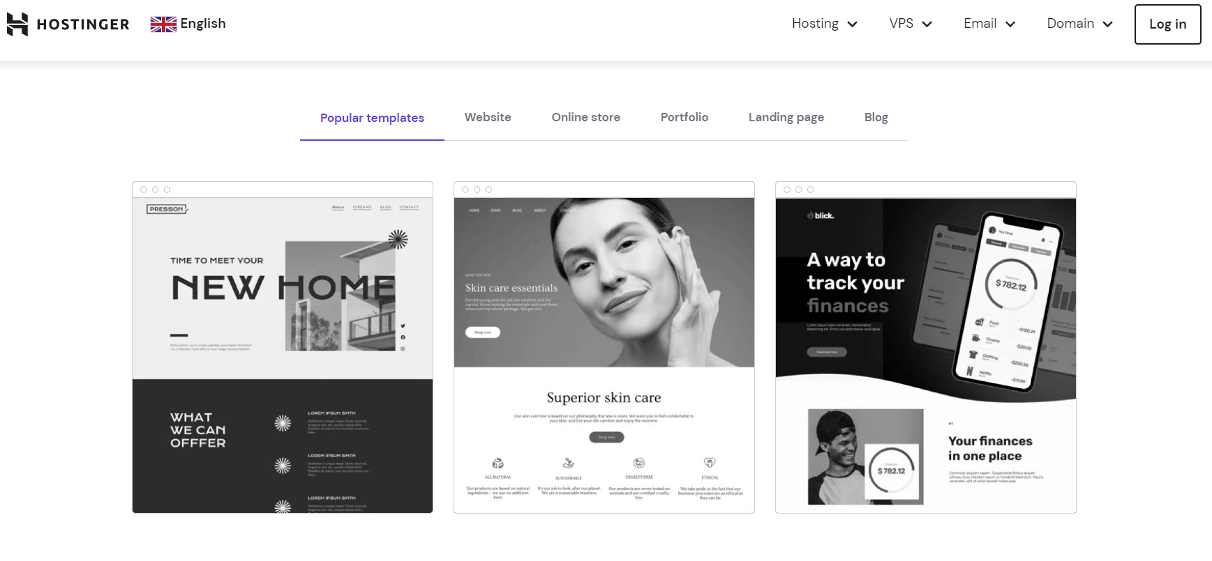Open the VPS dropdown menu
1212x561 pixels.
click(910, 24)
